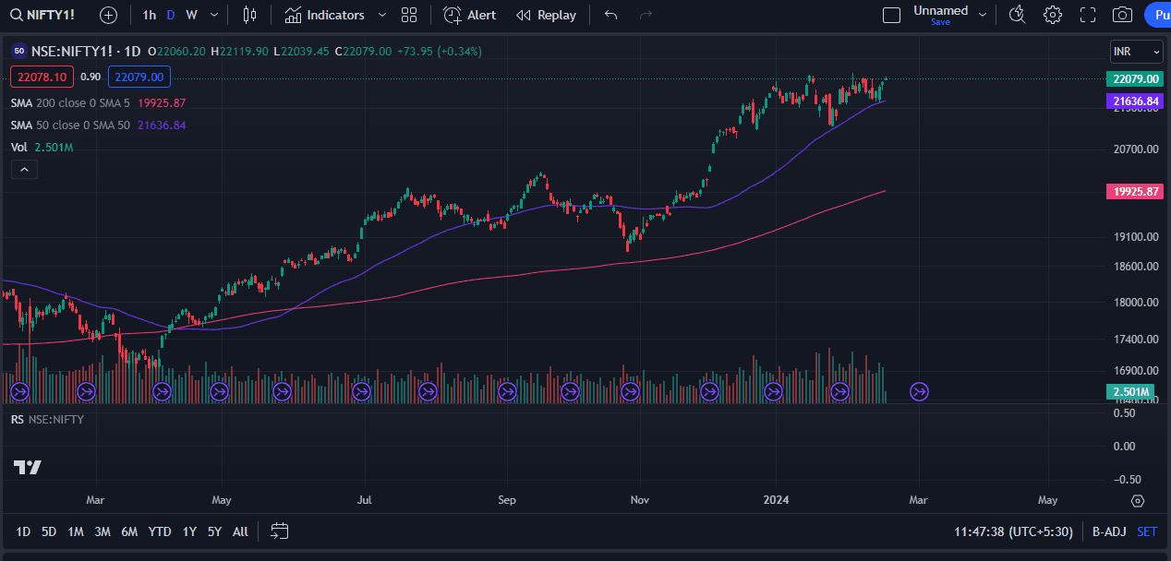Set the range to All

[x=240, y=531]
